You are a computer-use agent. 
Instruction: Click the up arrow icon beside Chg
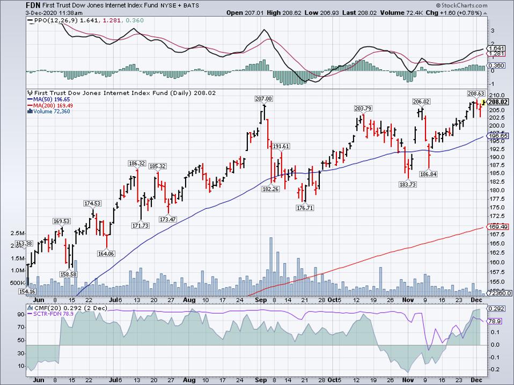[x=485, y=13]
